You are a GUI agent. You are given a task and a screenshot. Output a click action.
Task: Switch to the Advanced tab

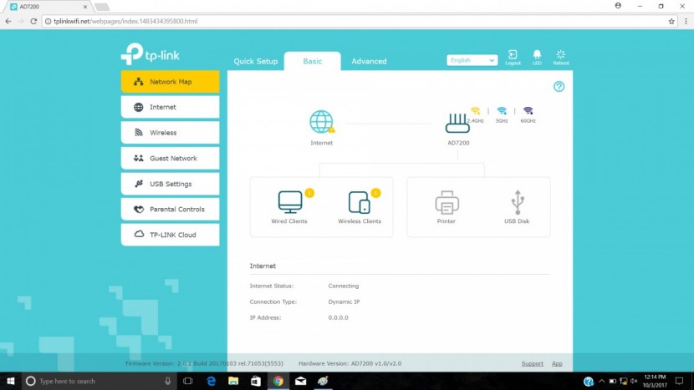pyautogui.click(x=369, y=62)
